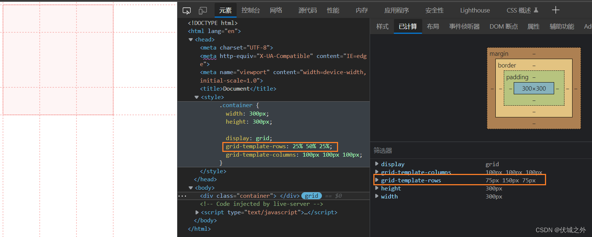
Task: Activate the inspect element picker icon
Action: 187,11
